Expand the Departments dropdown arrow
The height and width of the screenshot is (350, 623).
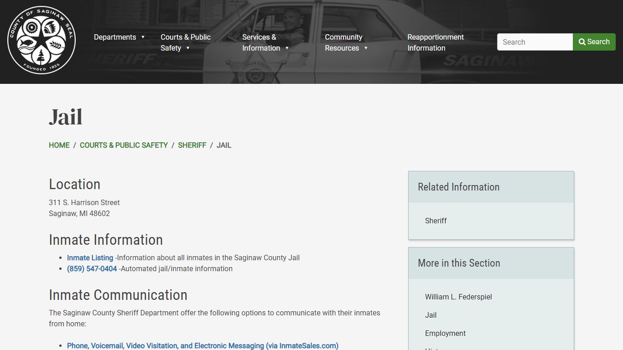[143, 37]
